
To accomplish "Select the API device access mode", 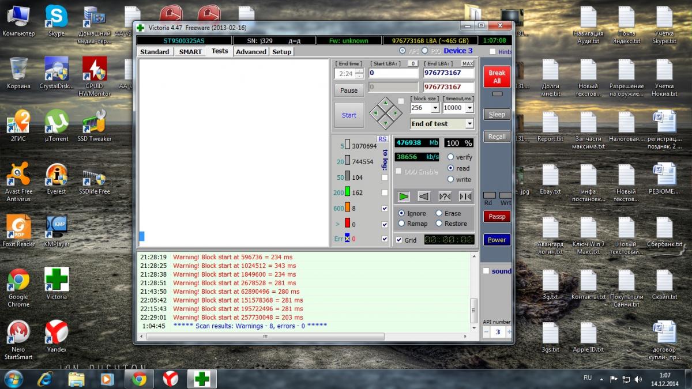I will (403, 51).
